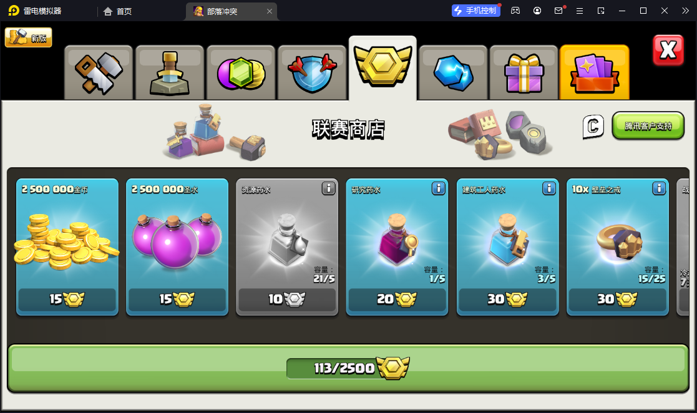Open info for 建筑工人药水
Image resolution: width=697 pixels, height=413 pixels.
point(549,188)
